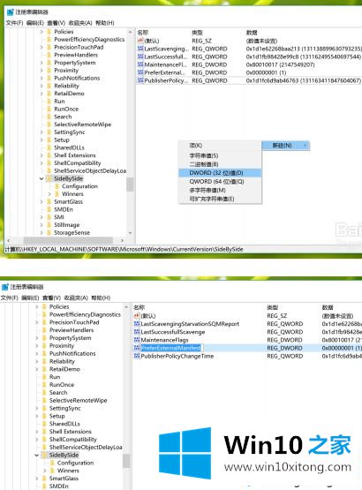
Task: Click the Run folder icon in lower window tree
Action: pyautogui.click(x=44, y=377)
